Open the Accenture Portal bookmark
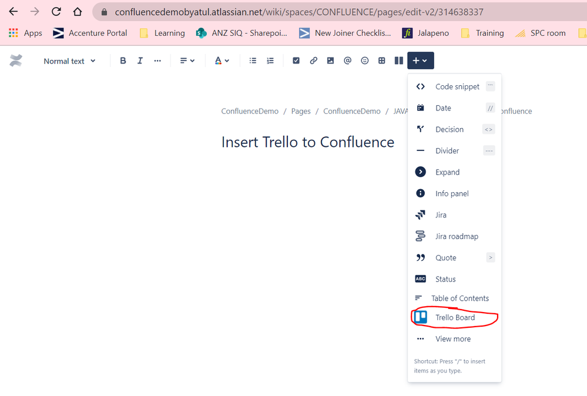Viewport: 587px width, 396px height. coord(90,33)
